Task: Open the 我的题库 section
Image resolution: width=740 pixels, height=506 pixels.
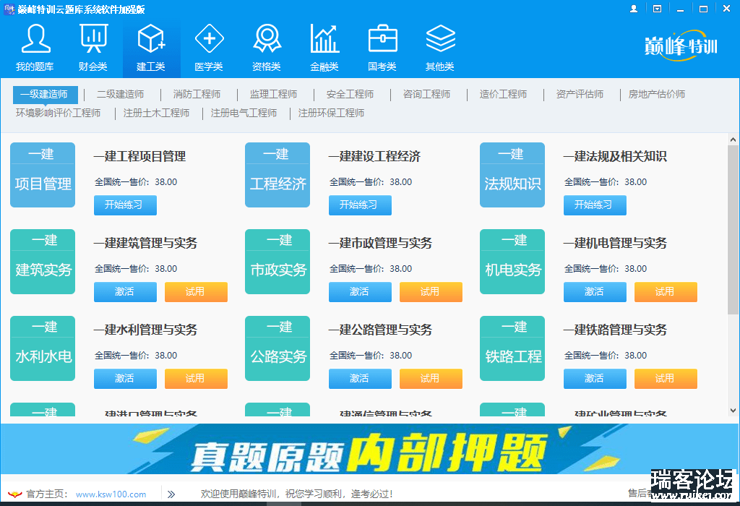Action: point(35,48)
